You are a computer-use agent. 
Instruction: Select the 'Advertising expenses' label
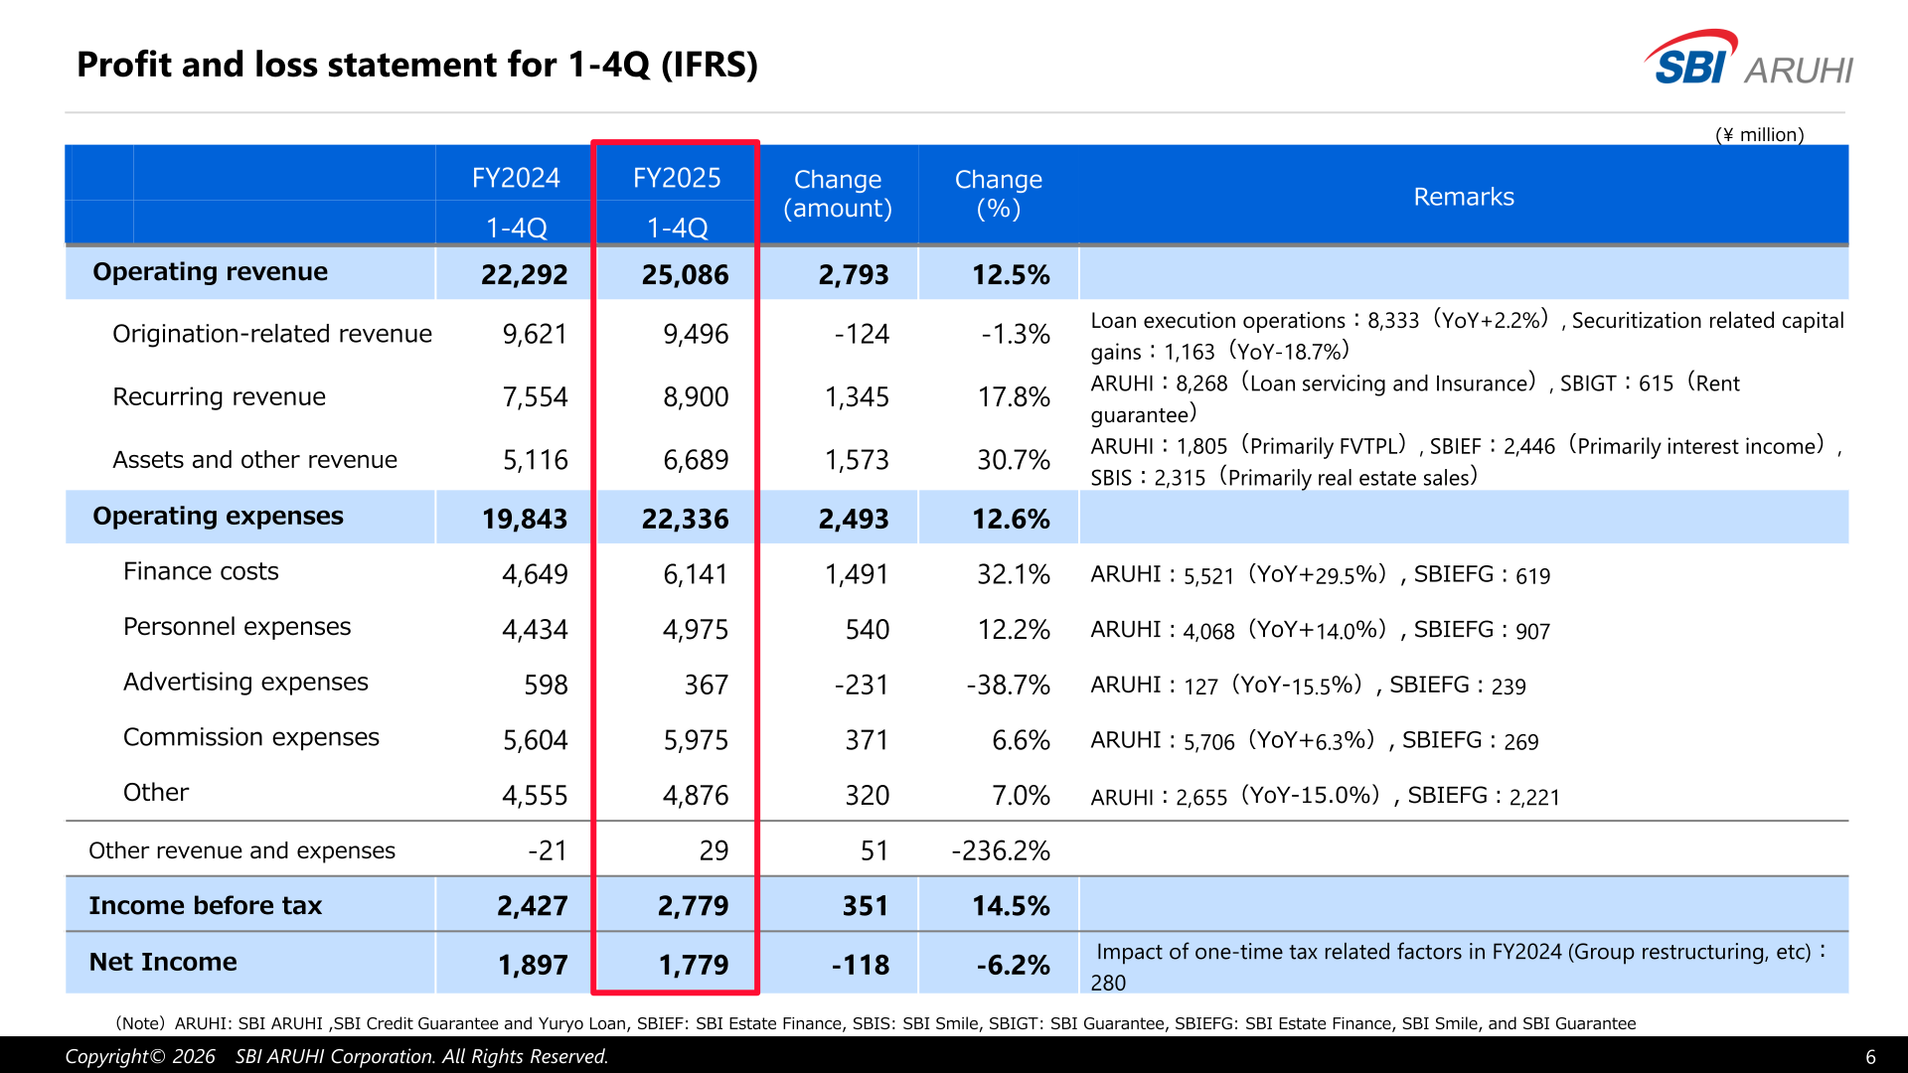coord(245,683)
